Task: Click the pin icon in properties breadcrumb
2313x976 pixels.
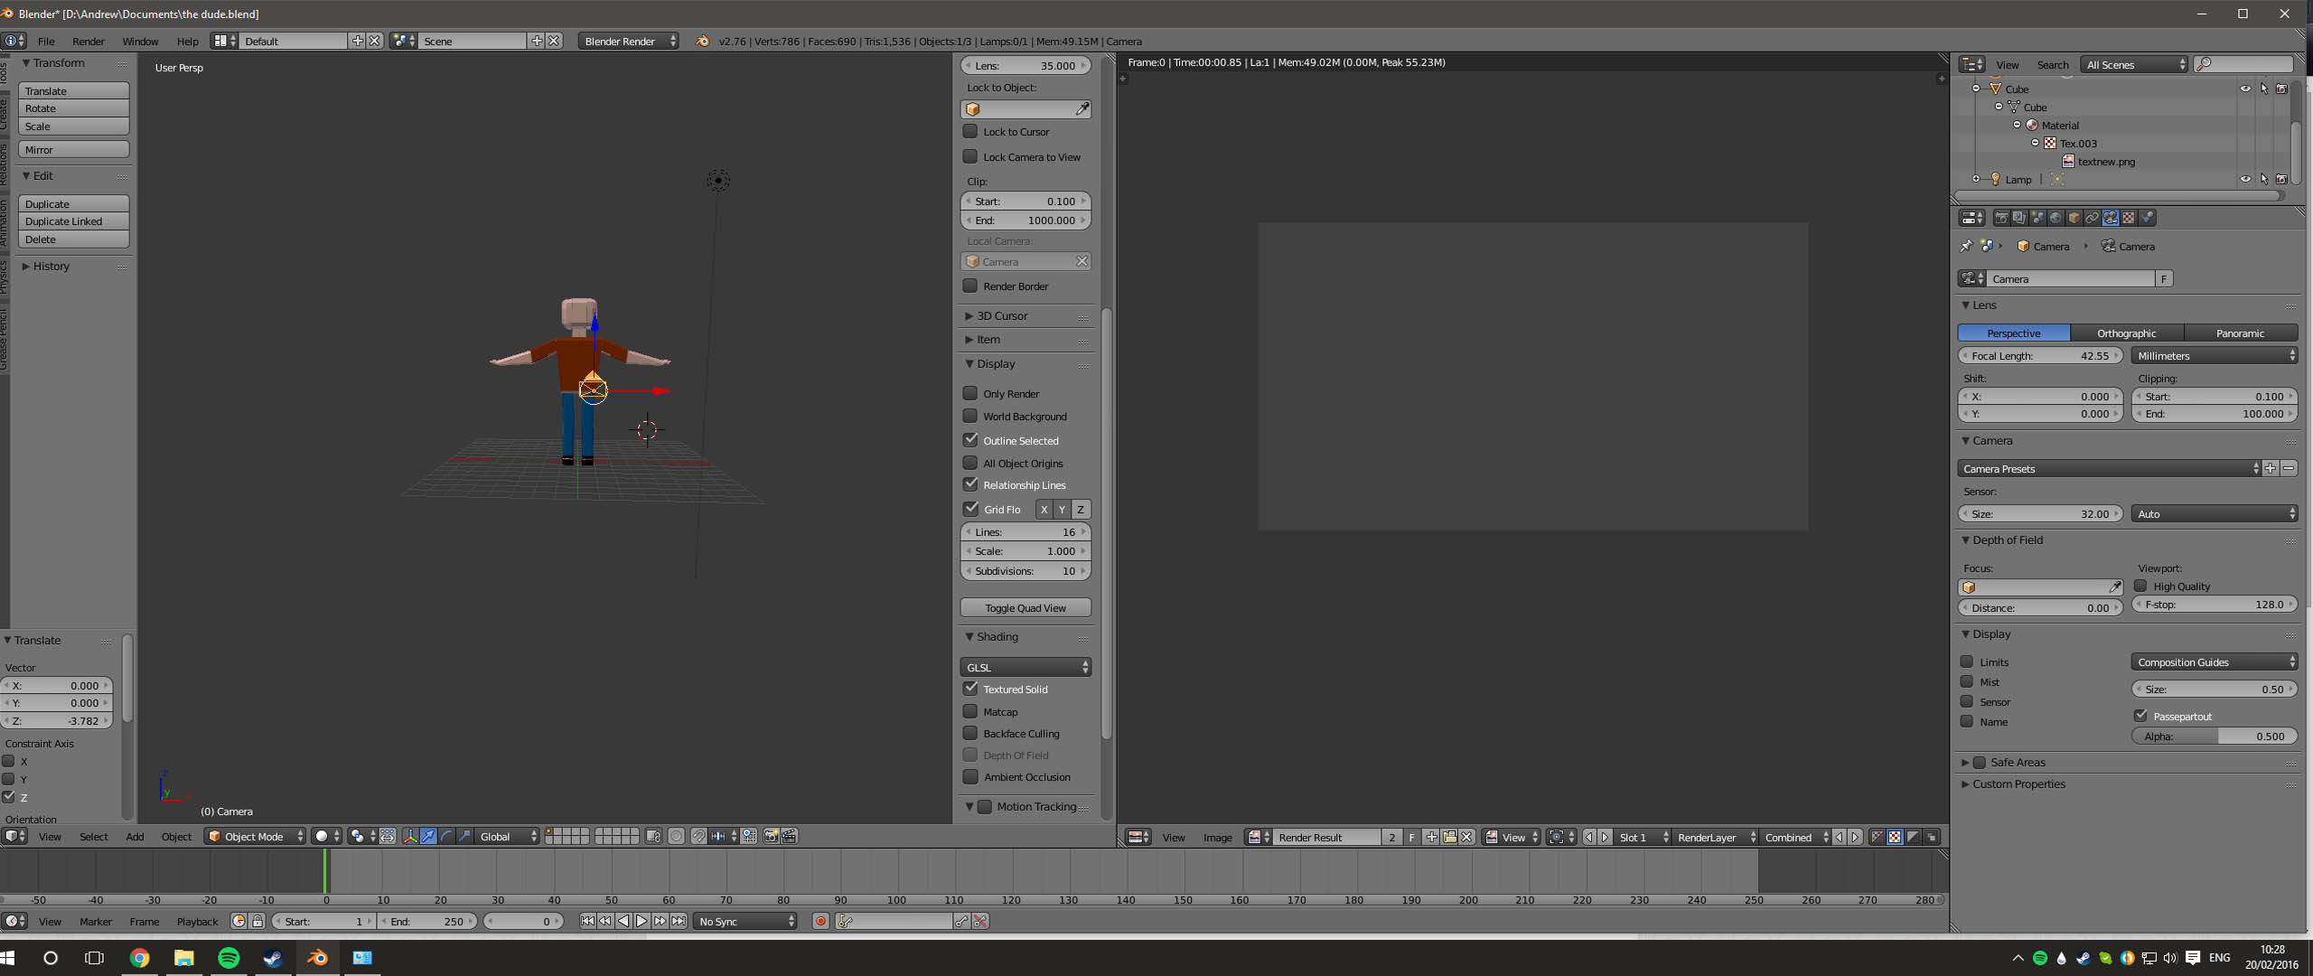Action: (1966, 246)
